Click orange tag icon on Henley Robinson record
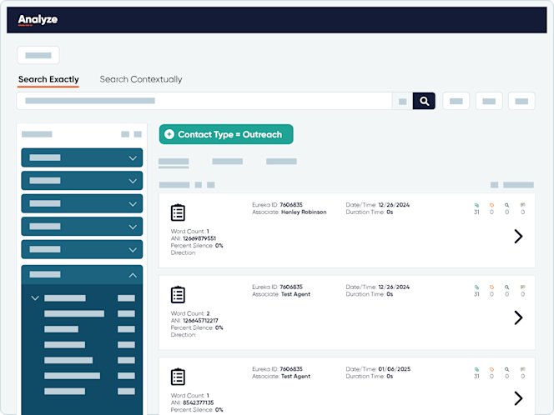The height and width of the screenshot is (415, 554). [x=491, y=205]
